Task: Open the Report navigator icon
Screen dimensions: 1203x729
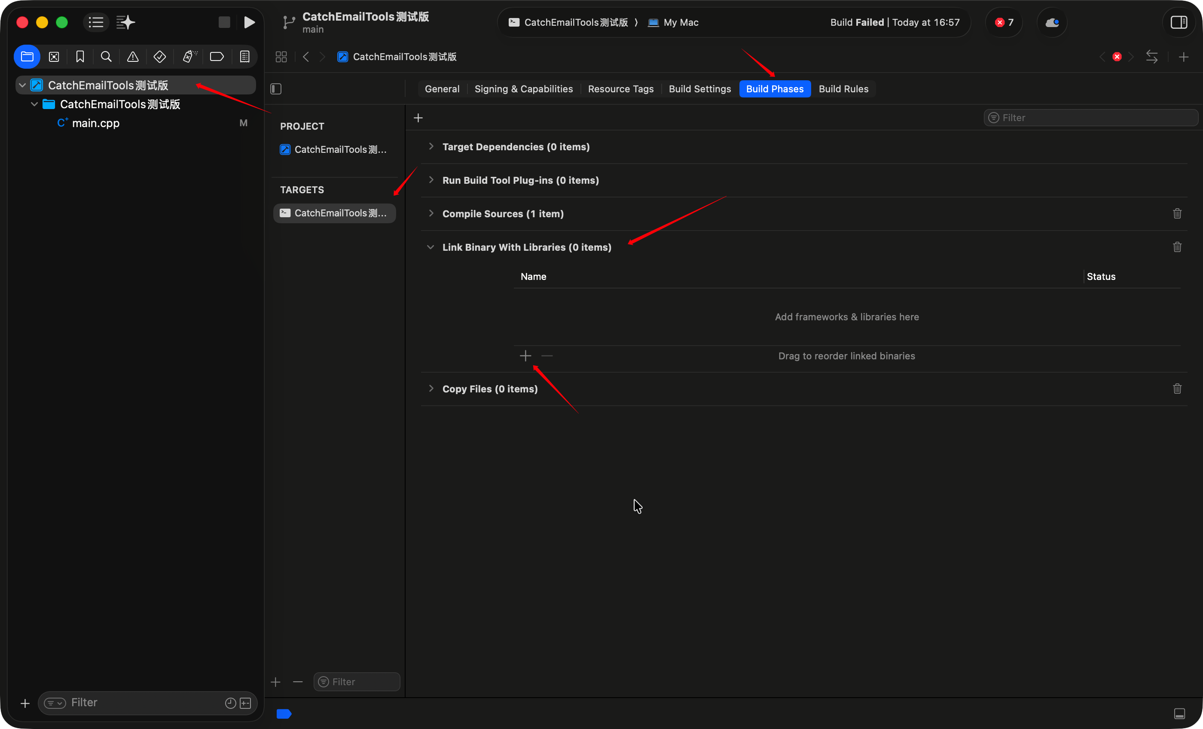Action: [x=244, y=57]
